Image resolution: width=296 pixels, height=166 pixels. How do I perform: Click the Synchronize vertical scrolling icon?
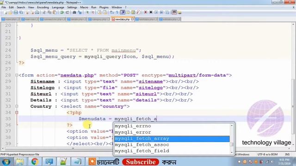click(x=99, y=12)
